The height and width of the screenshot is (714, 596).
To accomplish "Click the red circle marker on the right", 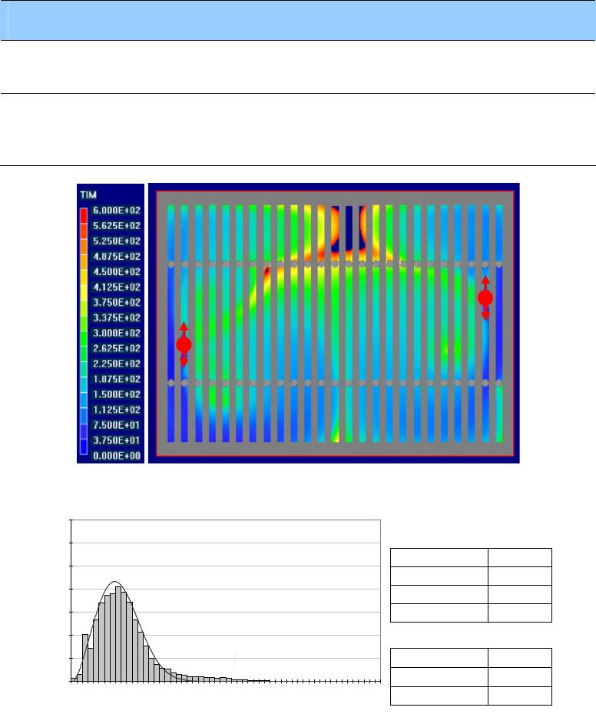I will pos(485,297).
